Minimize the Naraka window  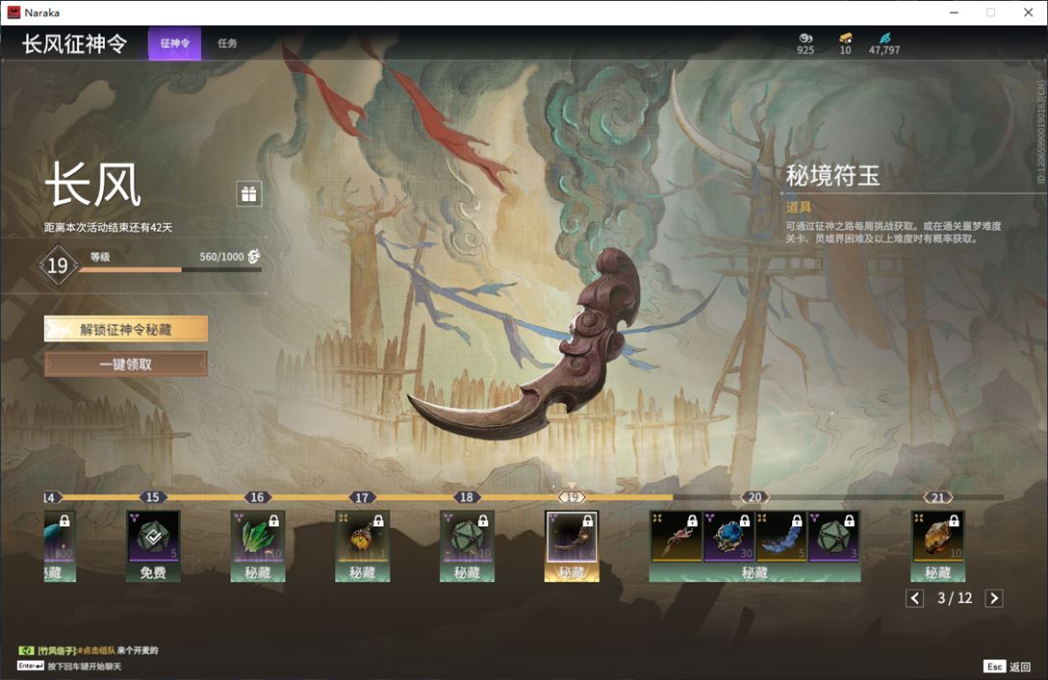tap(954, 13)
